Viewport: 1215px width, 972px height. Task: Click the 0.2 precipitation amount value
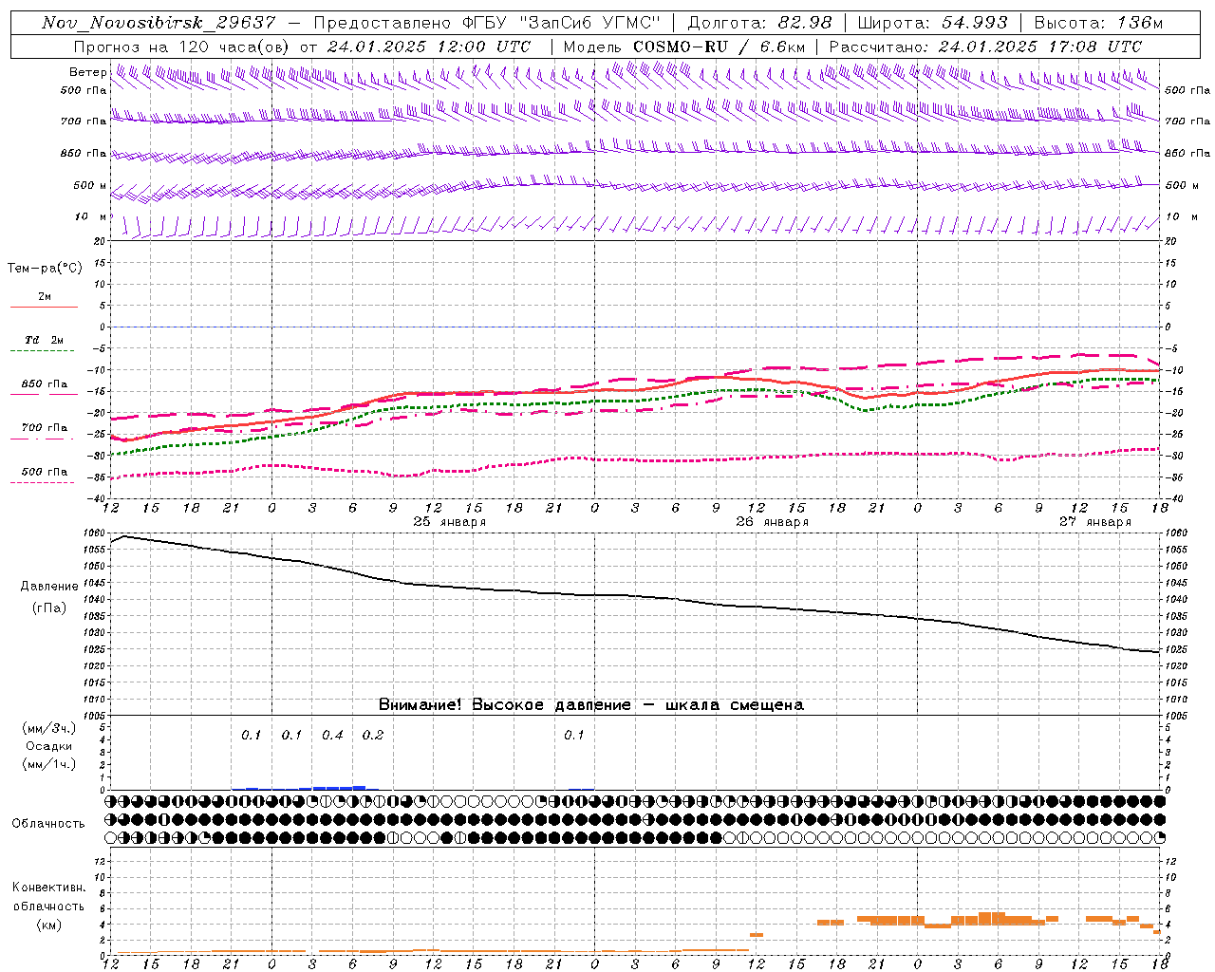[373, 735]
